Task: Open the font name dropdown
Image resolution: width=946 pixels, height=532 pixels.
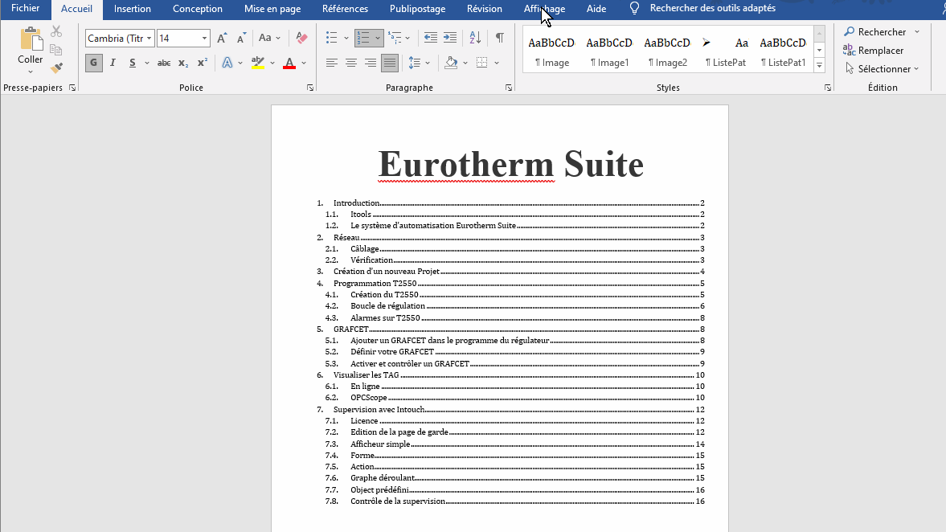Action: point(149,38)
